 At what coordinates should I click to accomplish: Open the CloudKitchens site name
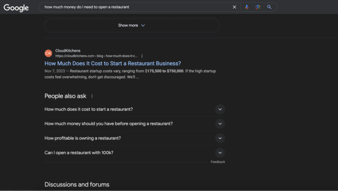[68, 51]
